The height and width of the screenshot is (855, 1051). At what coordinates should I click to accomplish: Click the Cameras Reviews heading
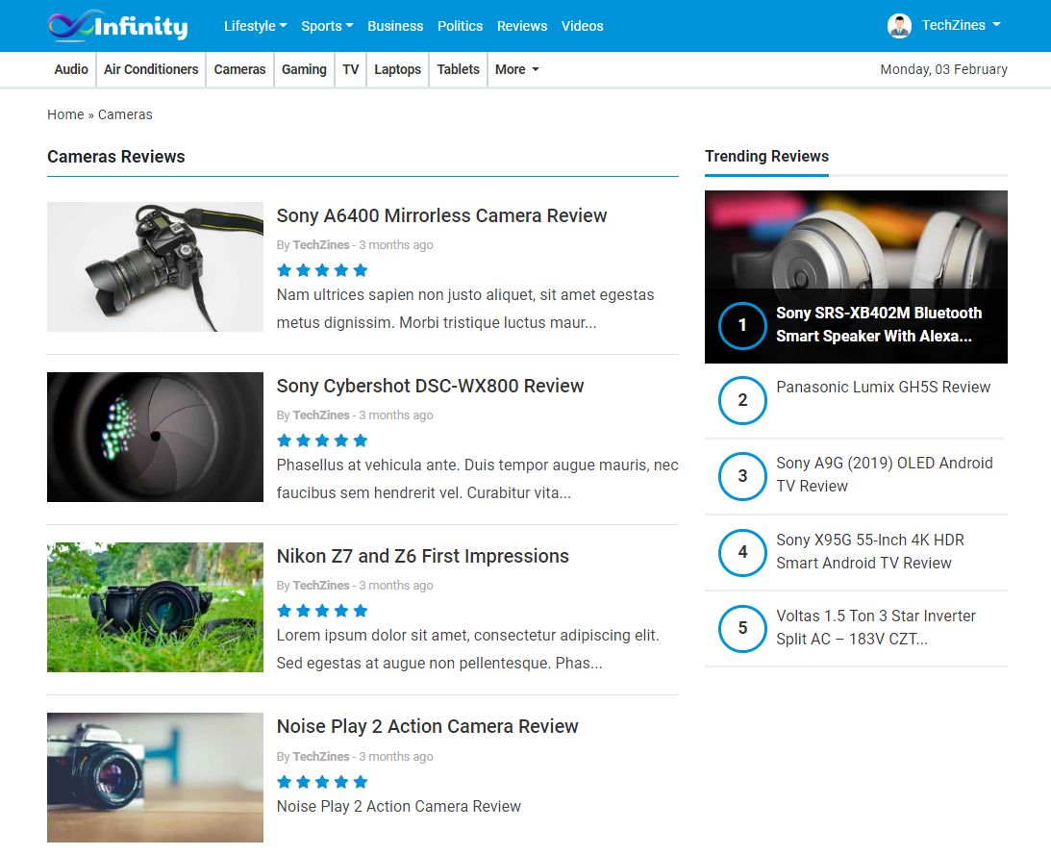[116, 156]
